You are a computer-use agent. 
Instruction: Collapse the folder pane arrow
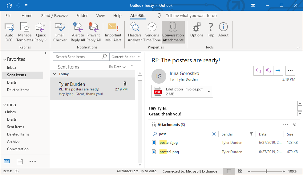click(46, 53)
